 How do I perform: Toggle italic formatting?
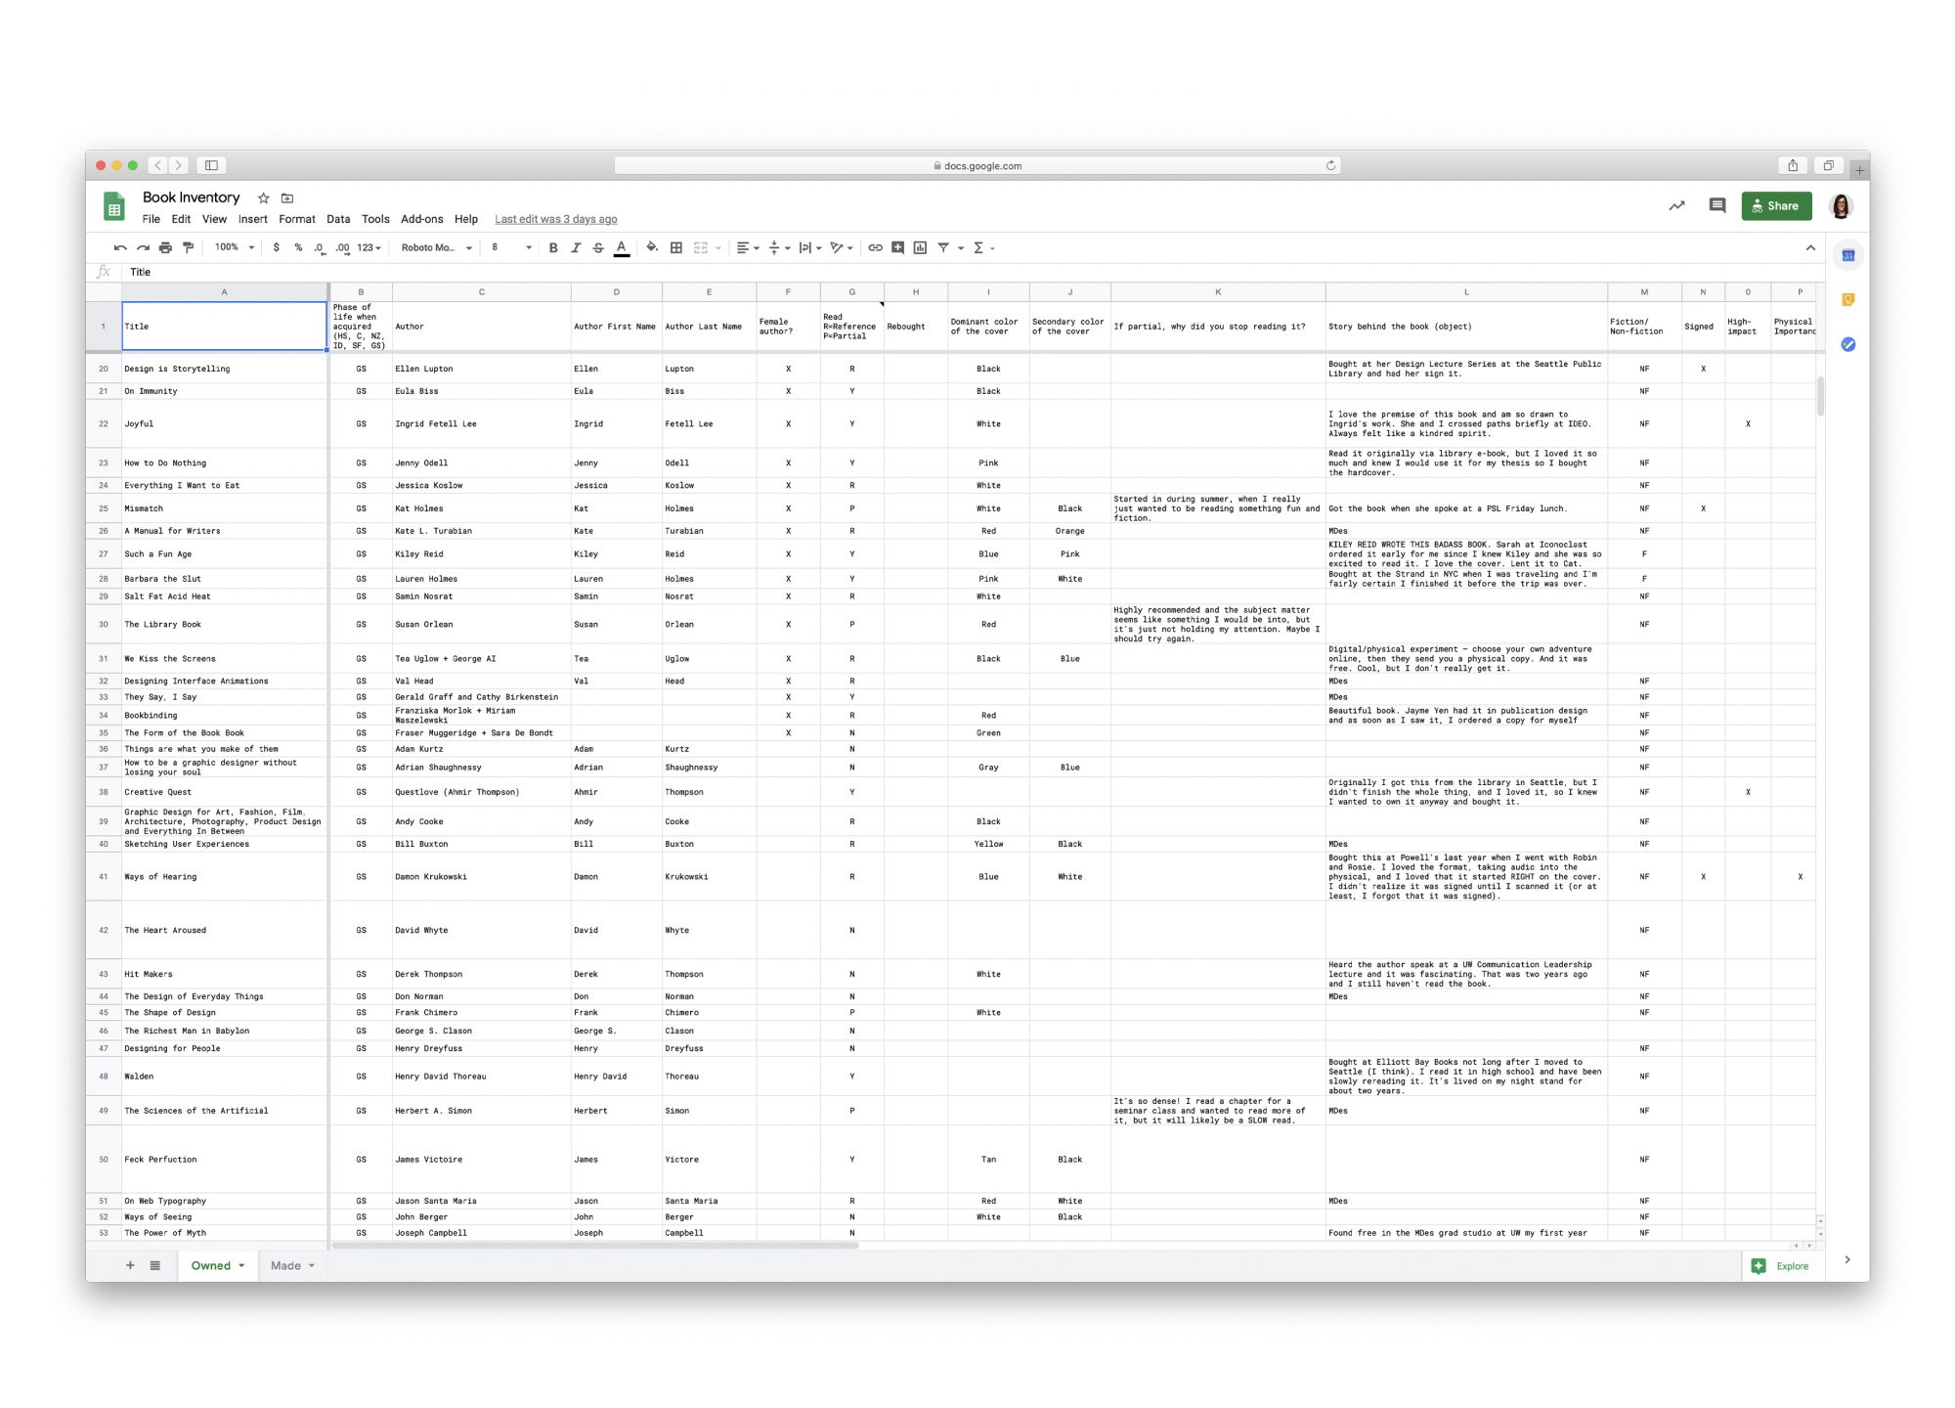[576, 247]
